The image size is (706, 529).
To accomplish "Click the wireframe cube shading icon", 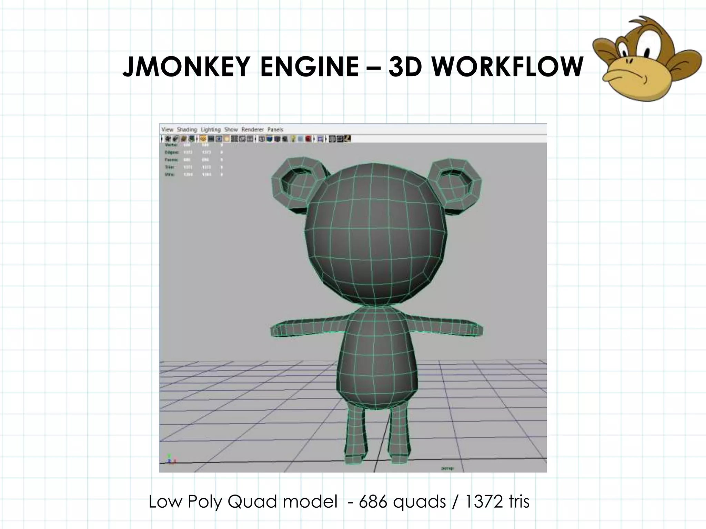I will point(262,139).
